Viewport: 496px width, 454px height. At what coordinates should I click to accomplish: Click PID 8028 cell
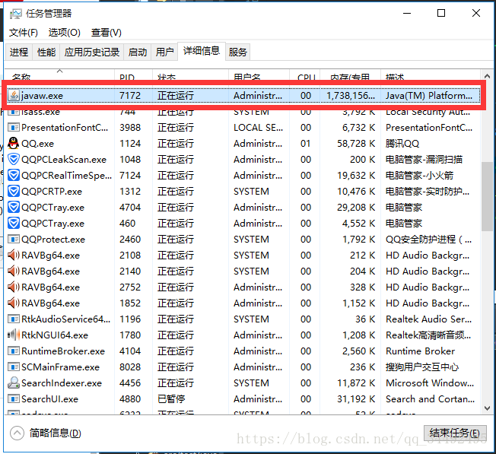129,367
